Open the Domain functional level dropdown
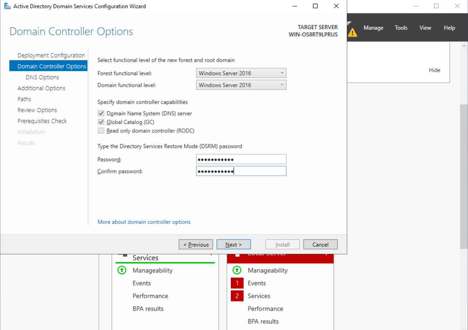Viewport: 468px width, 330px height. (241, 85)
